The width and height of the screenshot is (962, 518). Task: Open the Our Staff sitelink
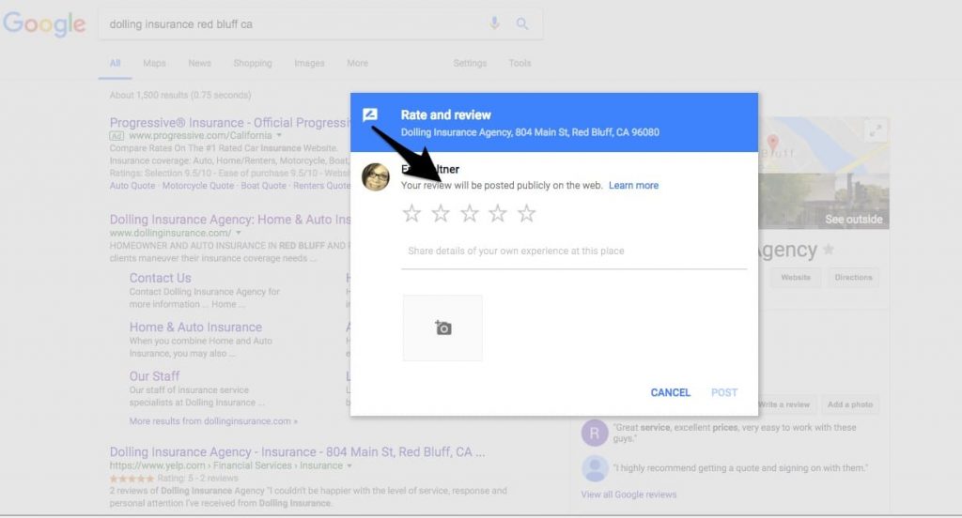[155, 376]
